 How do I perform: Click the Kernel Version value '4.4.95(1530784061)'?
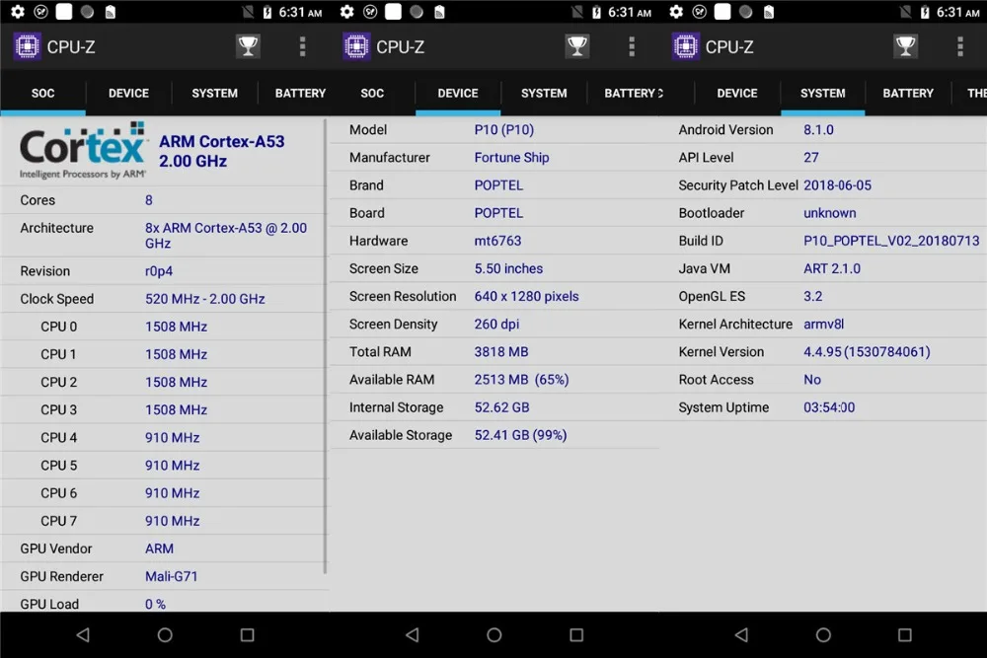pos(867,351)
